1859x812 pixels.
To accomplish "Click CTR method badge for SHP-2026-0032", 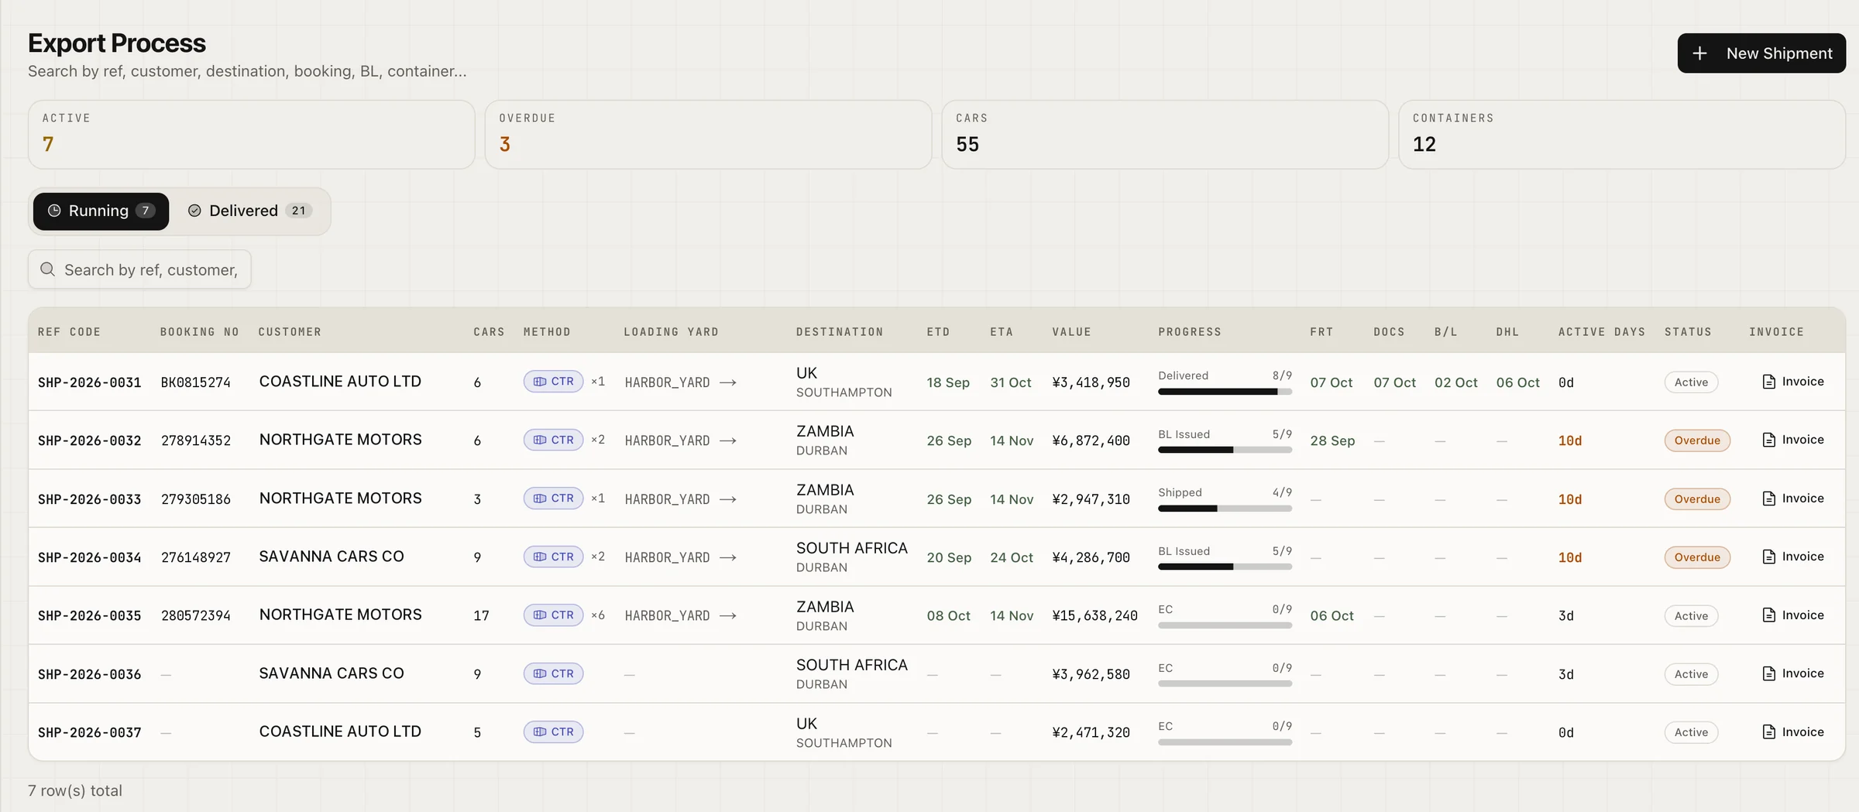I will click(553, 440).
